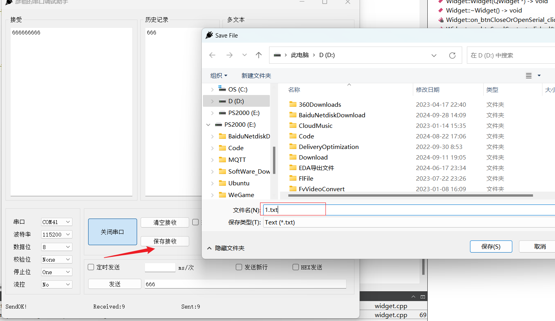
Task: Expand the Ubuntu folder node
Action: point(212,183)
